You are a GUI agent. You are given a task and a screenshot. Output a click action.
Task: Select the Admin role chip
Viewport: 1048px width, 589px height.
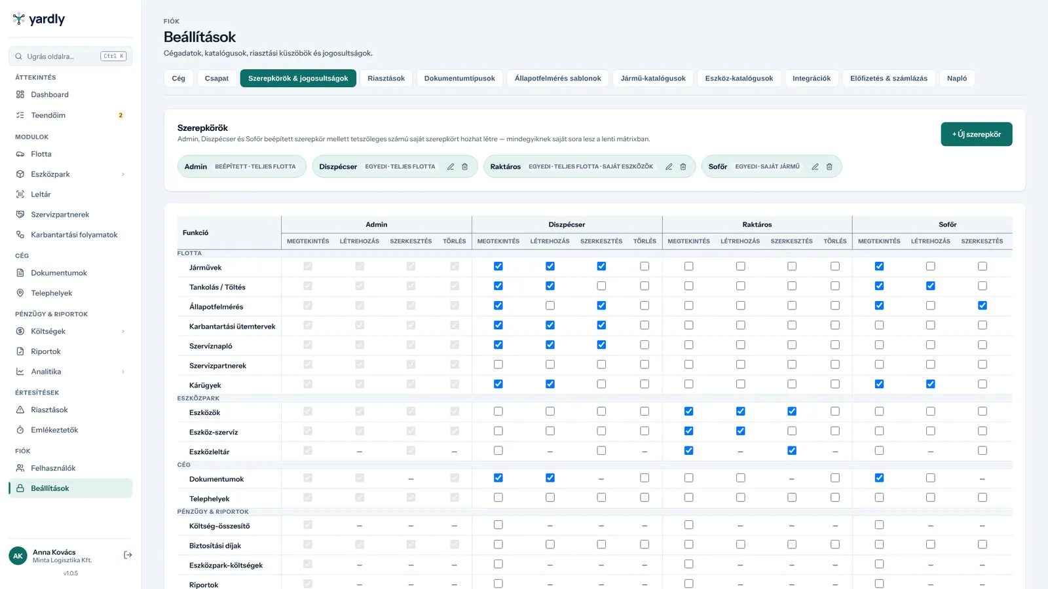[242, 167]
